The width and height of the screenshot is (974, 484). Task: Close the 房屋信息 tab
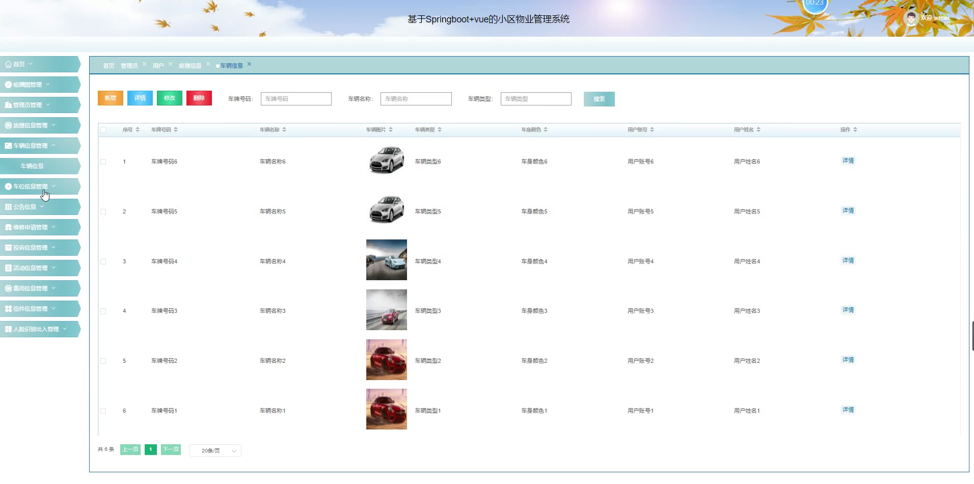tap(208, 64)
